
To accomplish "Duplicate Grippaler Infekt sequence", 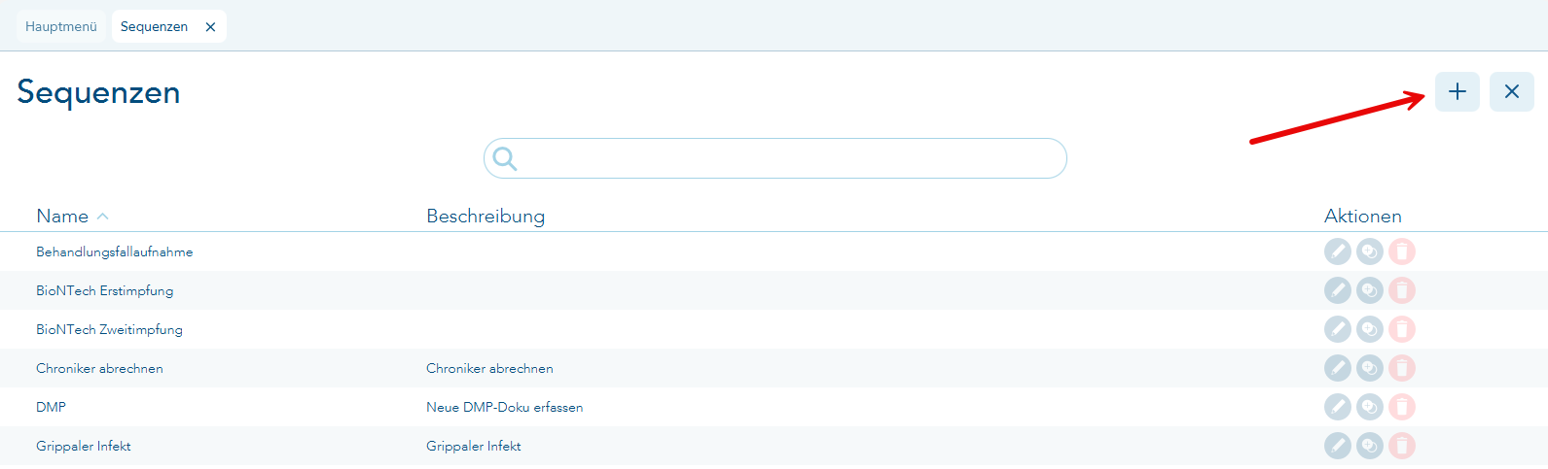I will point(1370,446).
